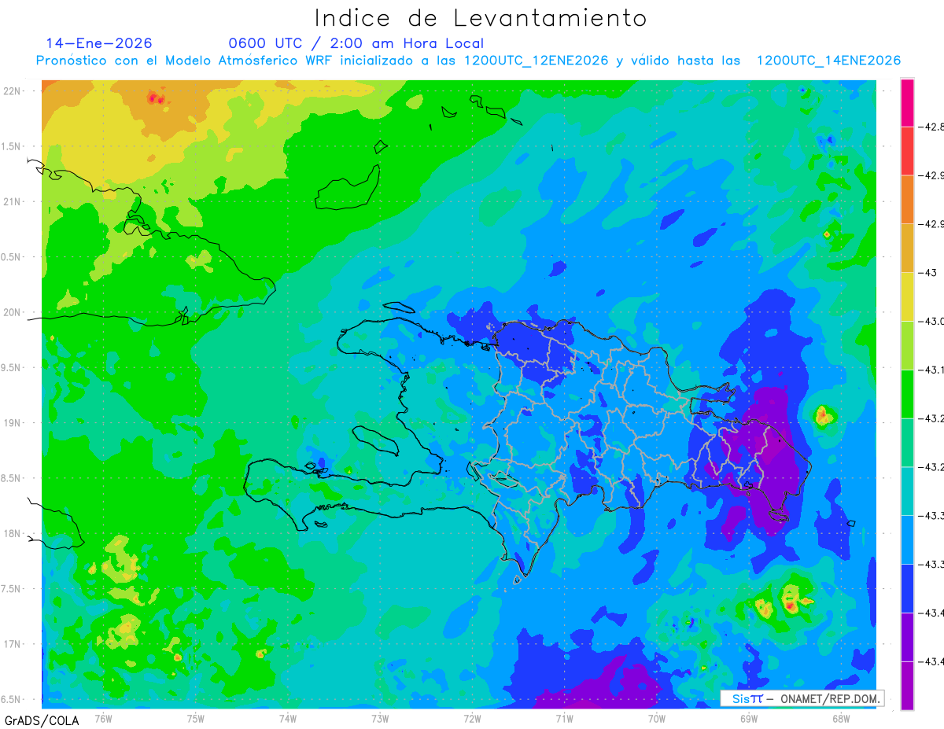This screenshot has width=944, height=729.
Task: Click the "69W" longitude label
Action: pyautogui.click(x=749, y=719)
